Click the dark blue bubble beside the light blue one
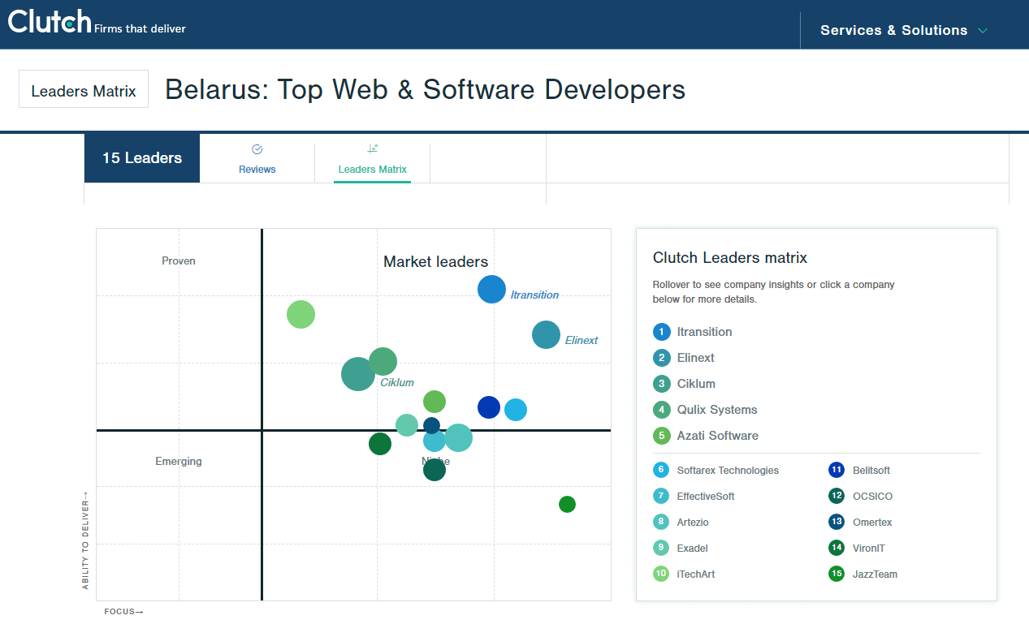 tap(488, 407)
